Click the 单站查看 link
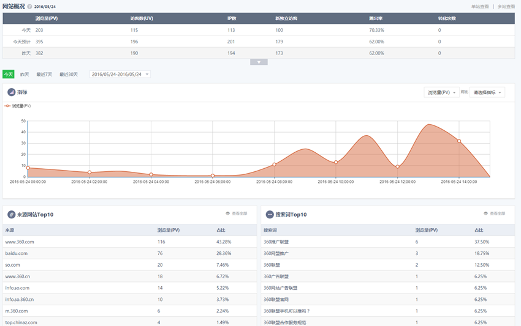 (x=480, y=7)
